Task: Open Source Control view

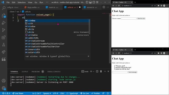Action: pyautogui.click(x=4, y=30)
